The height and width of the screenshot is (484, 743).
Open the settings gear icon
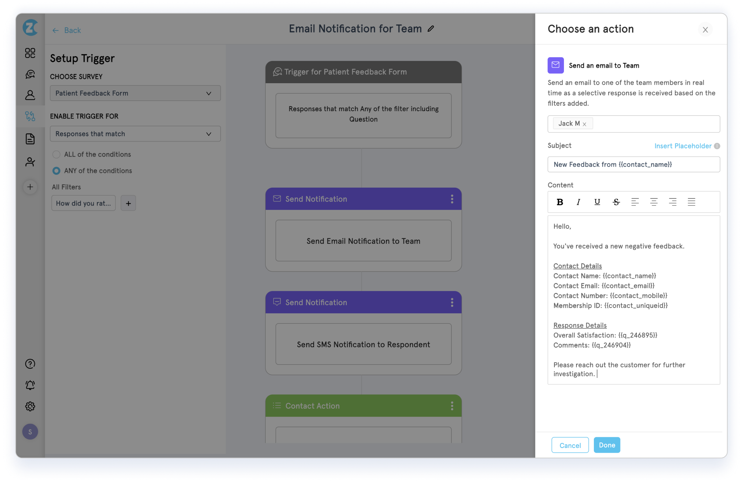tap(30, 406)
